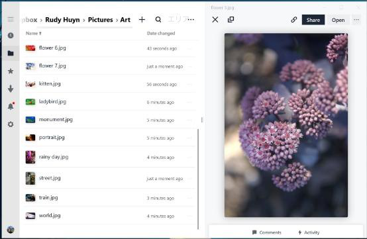367x239 pixels.
Task: Open notifications bell icon
Action: pyautogui.click(x=11, y=107)
